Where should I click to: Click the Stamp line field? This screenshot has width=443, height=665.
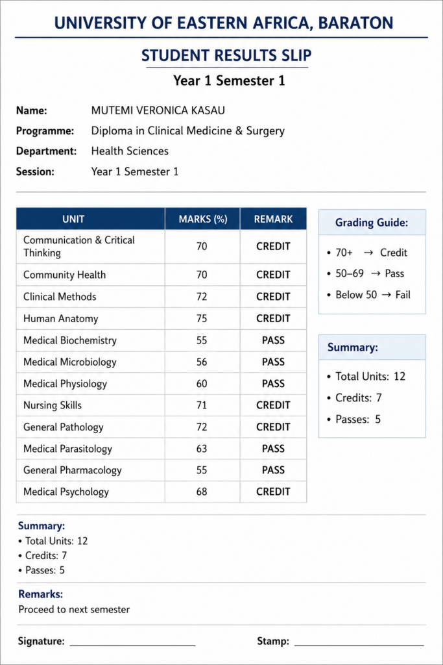point(359,642)
